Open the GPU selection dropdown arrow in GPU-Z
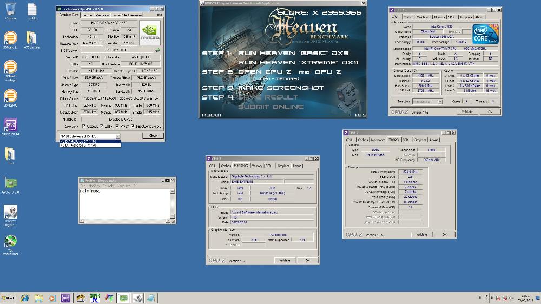541x304 pixels. [117, 136]
